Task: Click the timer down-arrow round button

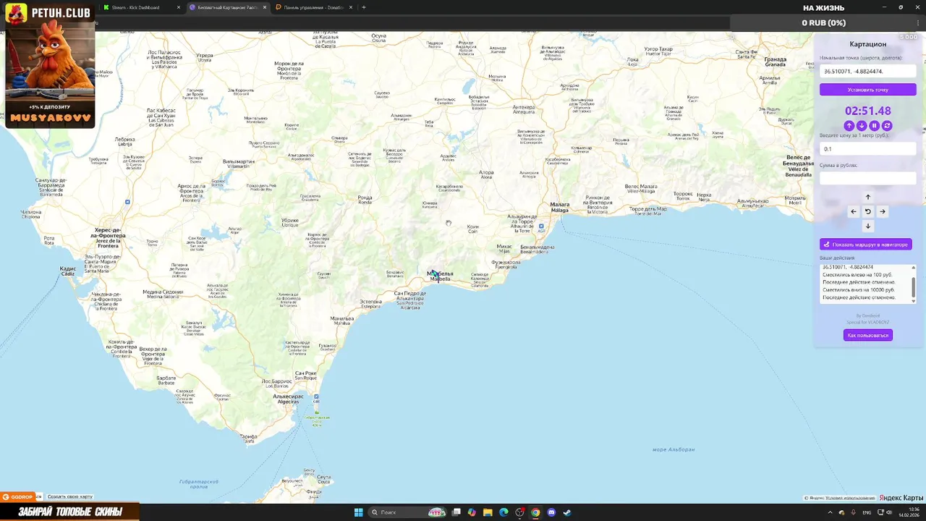Action: [x=862, y=126]
